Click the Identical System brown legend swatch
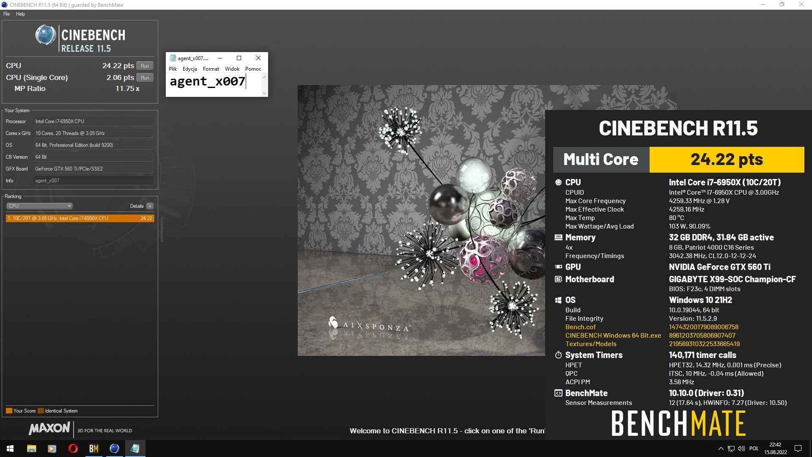 coord(41,411)
